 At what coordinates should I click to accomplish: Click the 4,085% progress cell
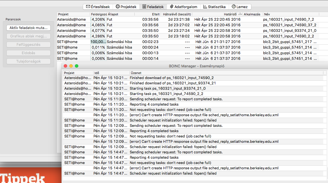point(98,25)
